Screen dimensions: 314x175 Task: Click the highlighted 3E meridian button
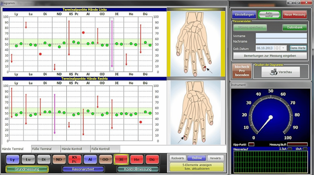coord(121,160)
